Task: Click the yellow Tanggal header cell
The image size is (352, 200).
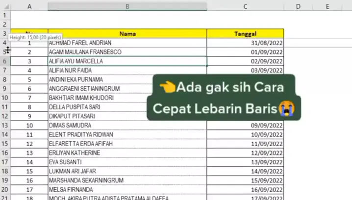Action: 245,34
